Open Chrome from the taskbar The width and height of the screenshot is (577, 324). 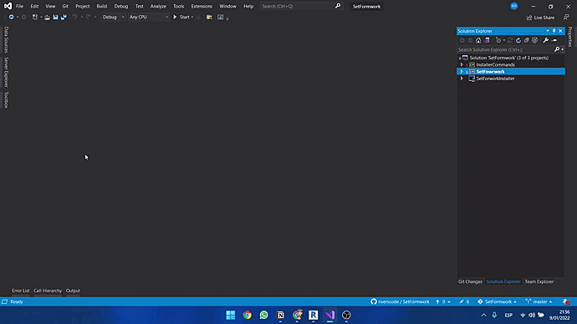[248, 315]
